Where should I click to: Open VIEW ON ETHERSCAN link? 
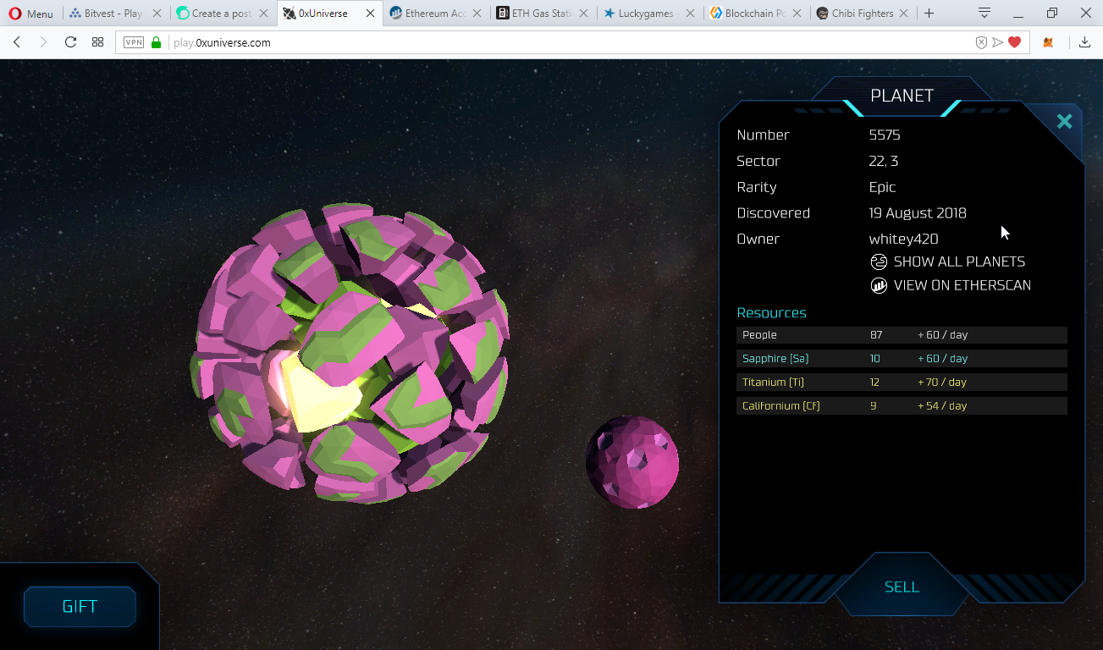pyautogui.click(x=962, y=285)
